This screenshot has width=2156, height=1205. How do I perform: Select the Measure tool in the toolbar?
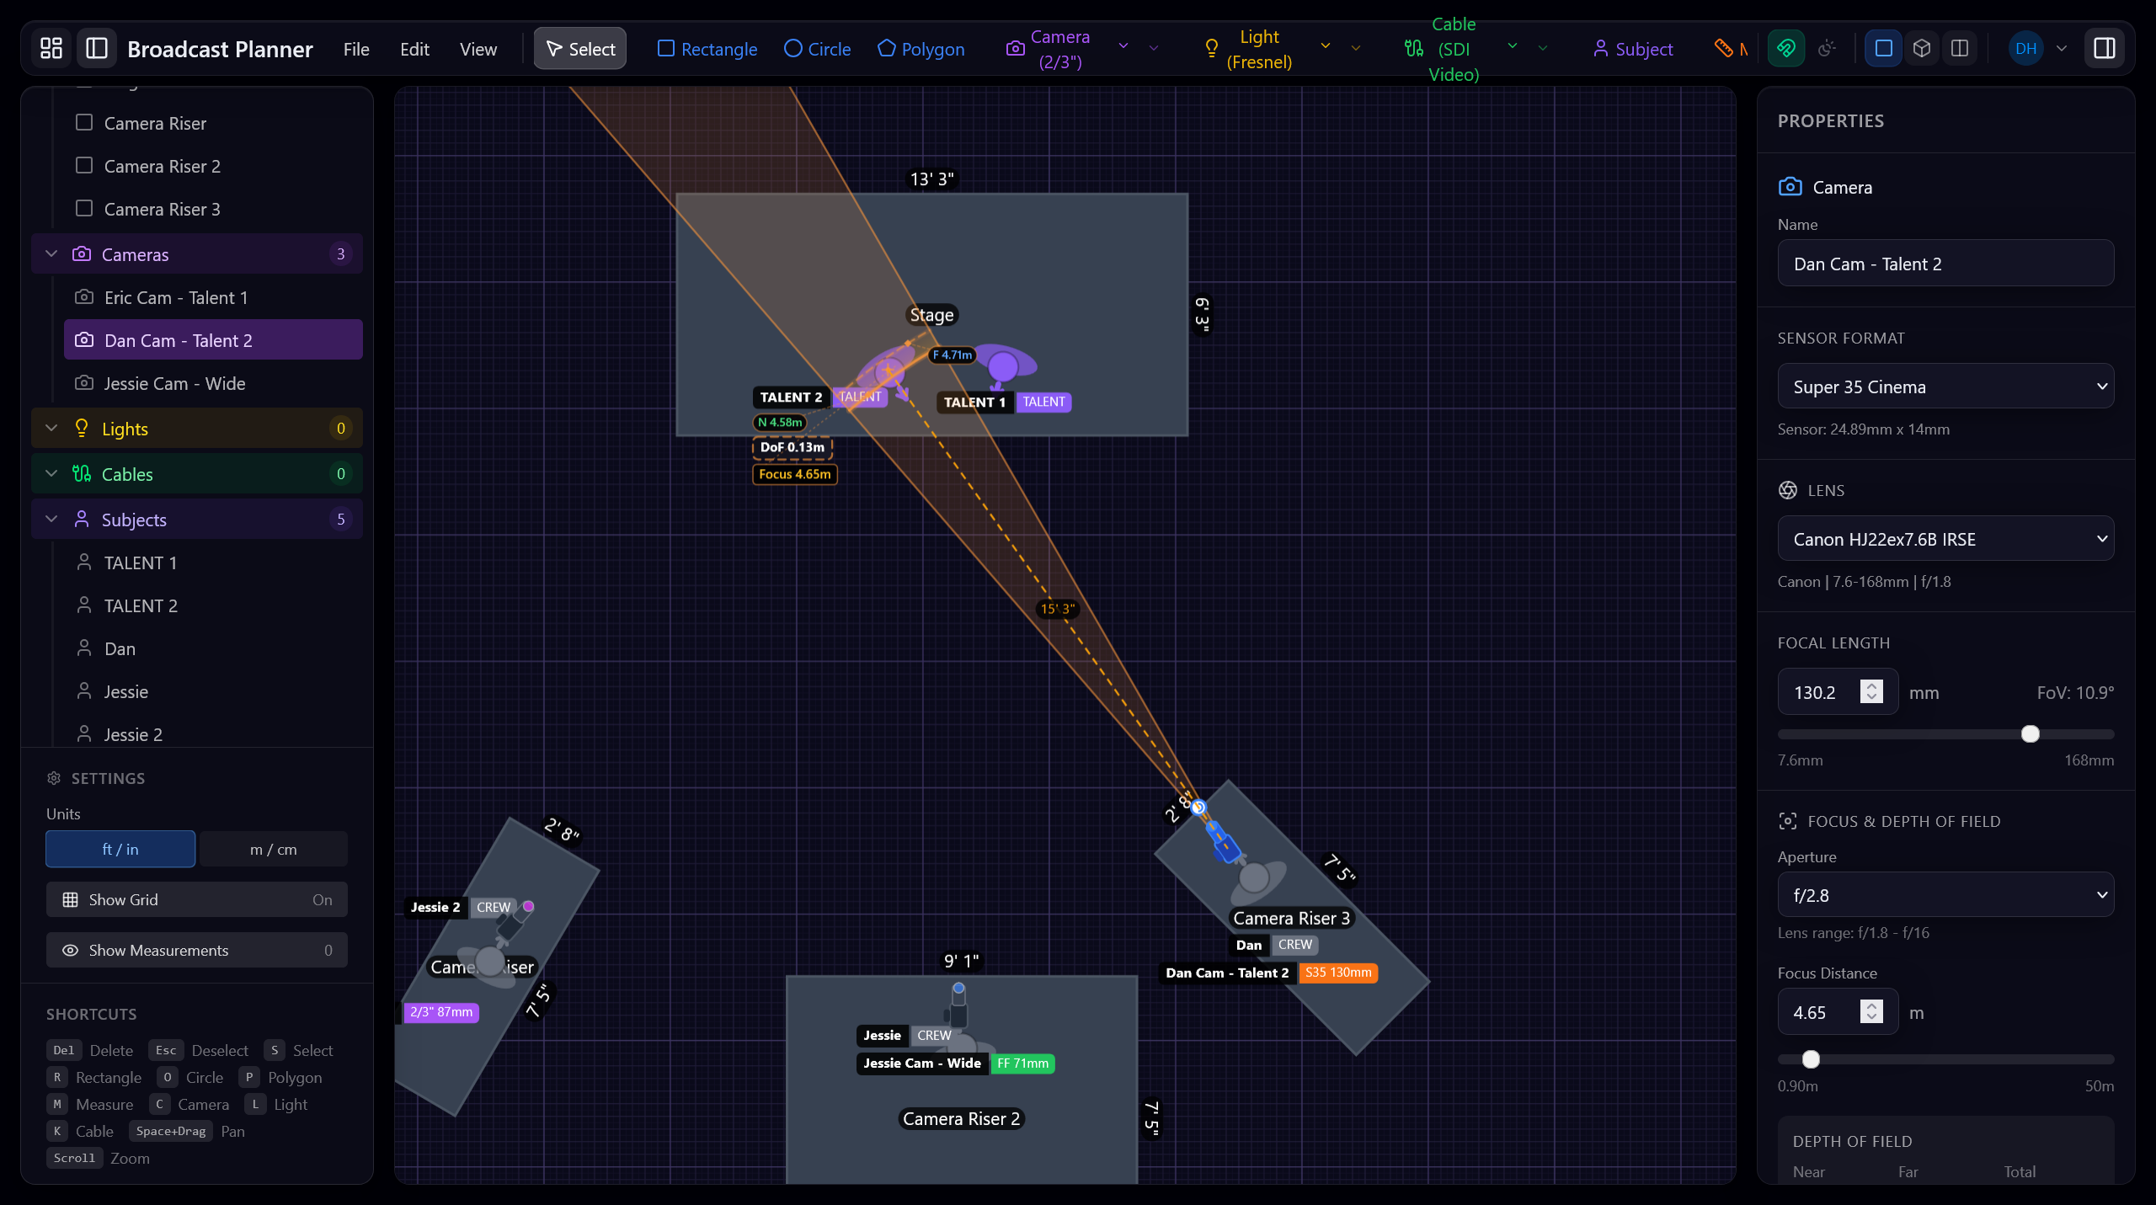coord(1726,48)
